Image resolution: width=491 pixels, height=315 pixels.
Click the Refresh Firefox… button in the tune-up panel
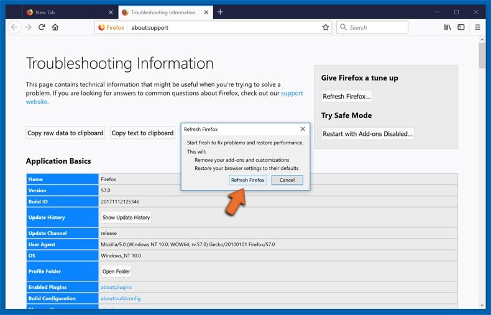click(347, 96)
